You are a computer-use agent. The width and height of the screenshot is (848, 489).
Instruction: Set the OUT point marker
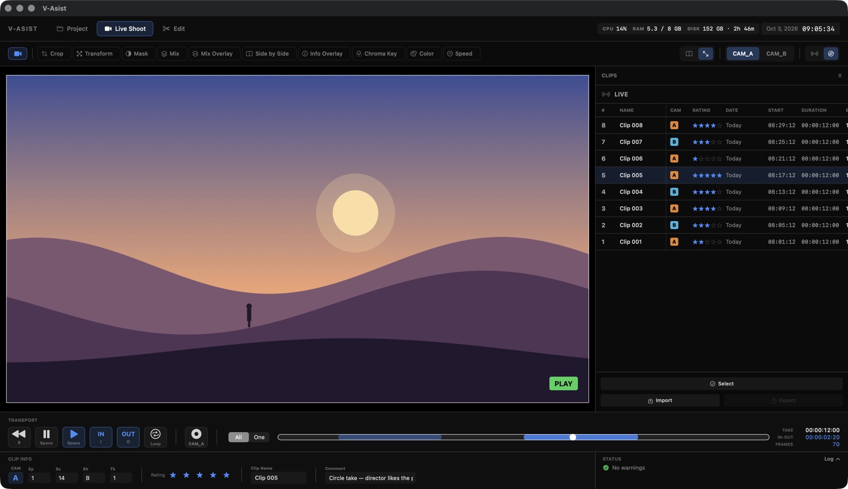pyautogui.click(x=128, y=437)
